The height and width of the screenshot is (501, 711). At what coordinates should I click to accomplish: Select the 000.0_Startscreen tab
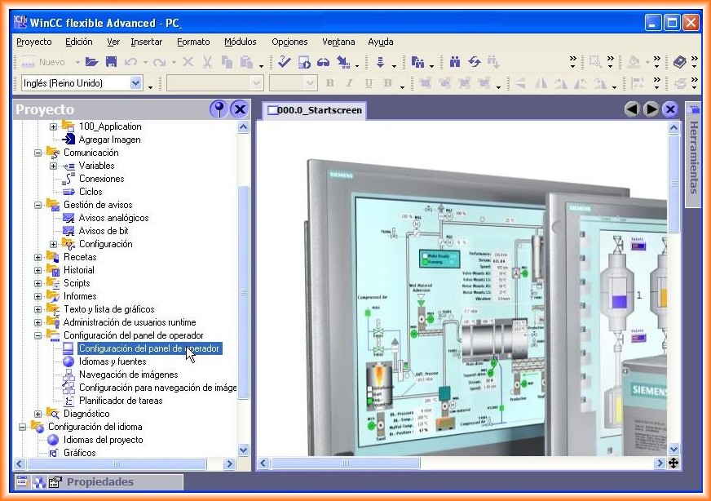(314, 110)
